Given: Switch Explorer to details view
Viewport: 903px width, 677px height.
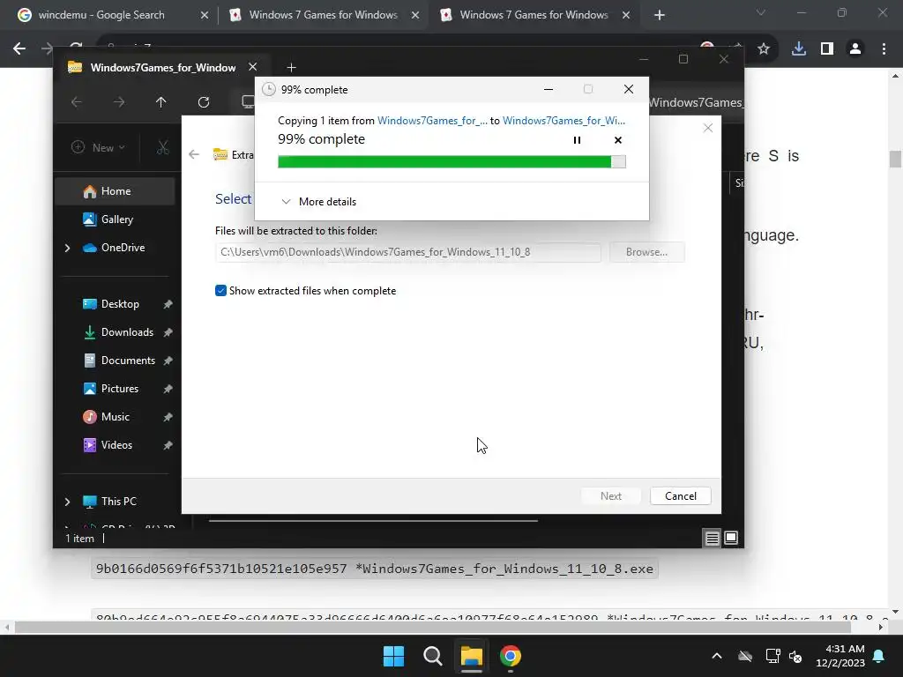Looking at the screenshot, I should (712, 538).
